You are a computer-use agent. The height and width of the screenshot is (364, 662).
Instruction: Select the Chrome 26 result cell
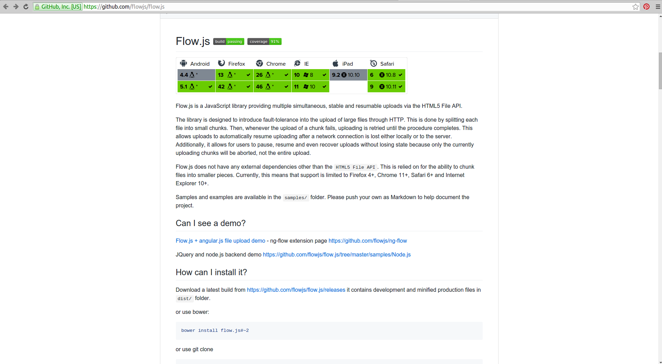pos(272,75)
